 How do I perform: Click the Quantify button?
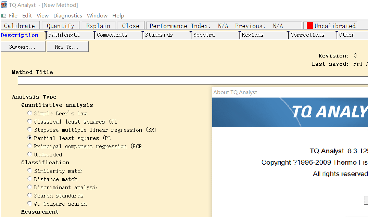click(60, 26)
